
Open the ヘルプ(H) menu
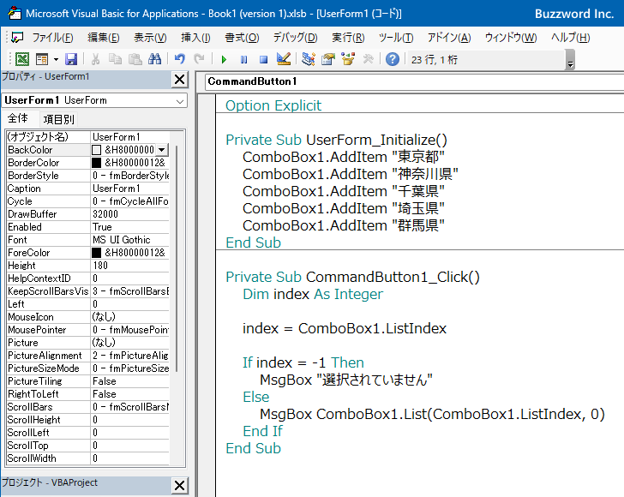[570, 38]
